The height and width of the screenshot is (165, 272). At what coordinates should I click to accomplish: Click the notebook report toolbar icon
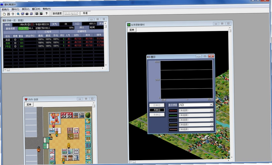pos(31,14)
